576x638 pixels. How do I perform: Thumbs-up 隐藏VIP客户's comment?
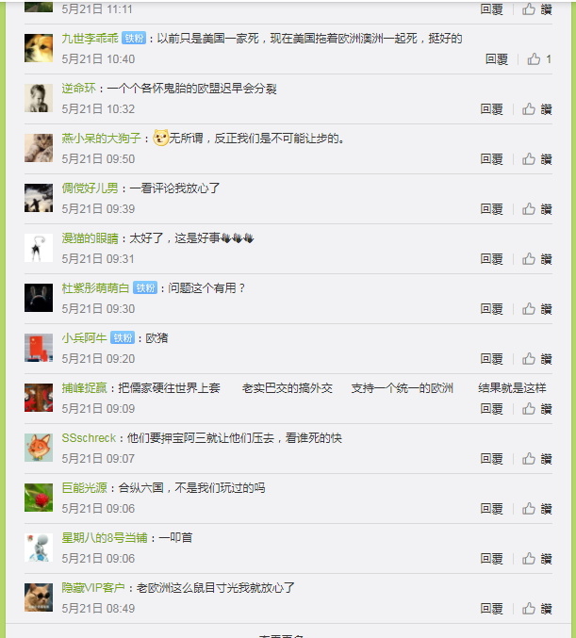click(x=537, y=609)
